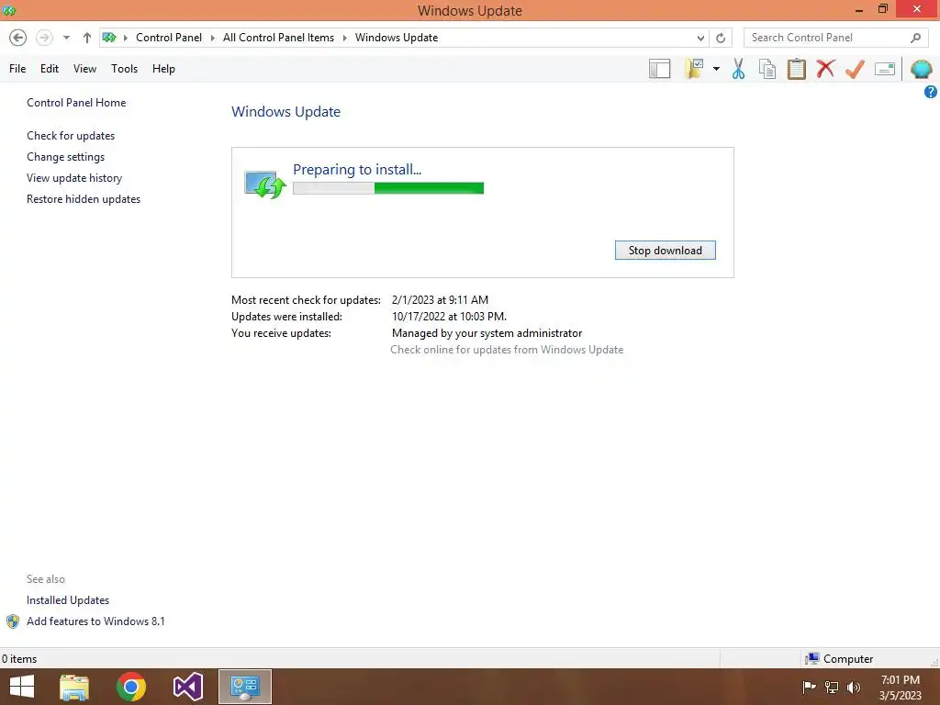Open the address bar history dropdown
Screen dimensions: 940x705
point(700,38)
